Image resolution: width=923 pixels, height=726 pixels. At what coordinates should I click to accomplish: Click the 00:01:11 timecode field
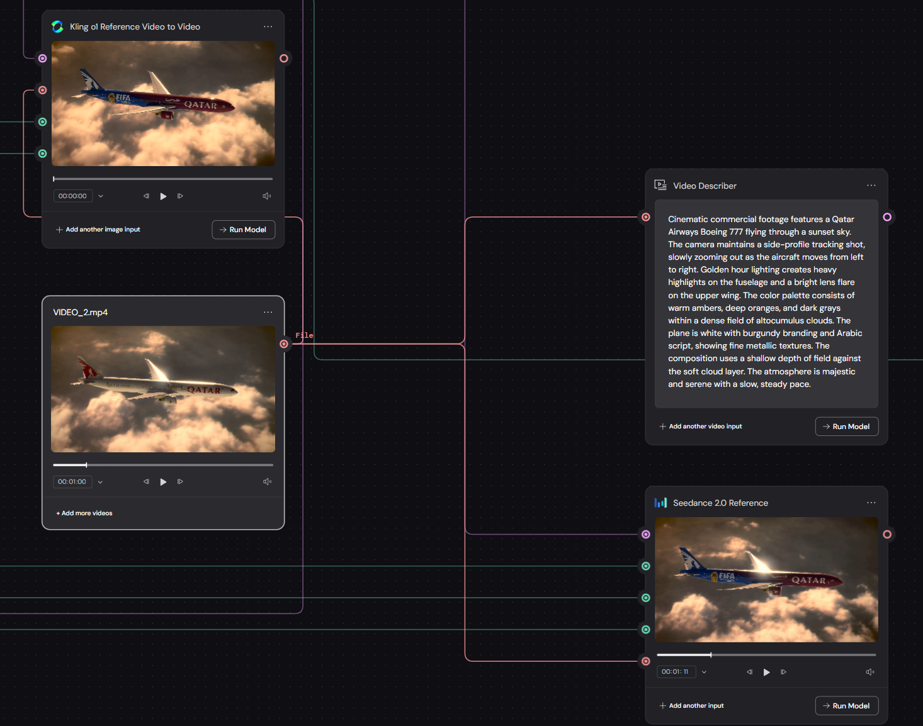(676, 672)
